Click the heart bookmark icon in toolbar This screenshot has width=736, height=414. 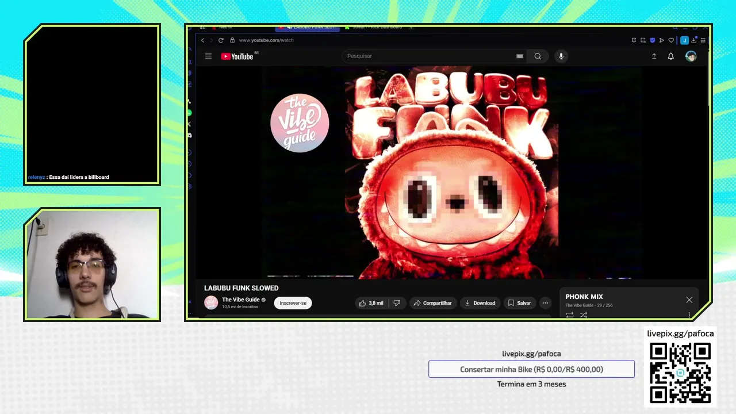coord(670,40)
